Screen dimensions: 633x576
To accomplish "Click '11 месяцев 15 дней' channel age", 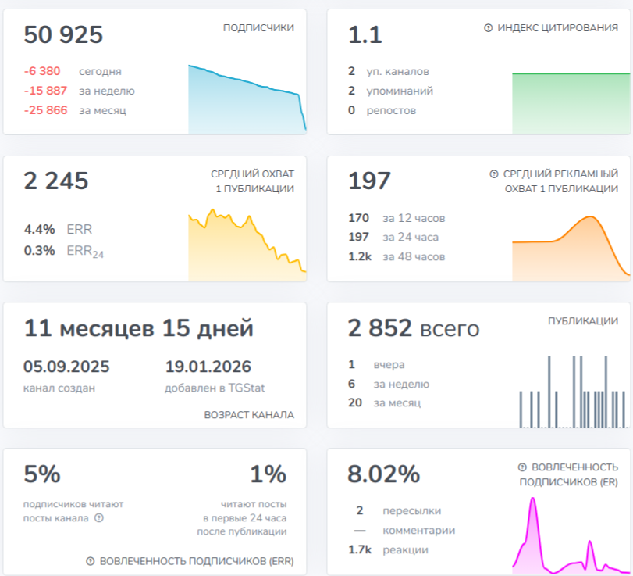I will coord(138,327).
